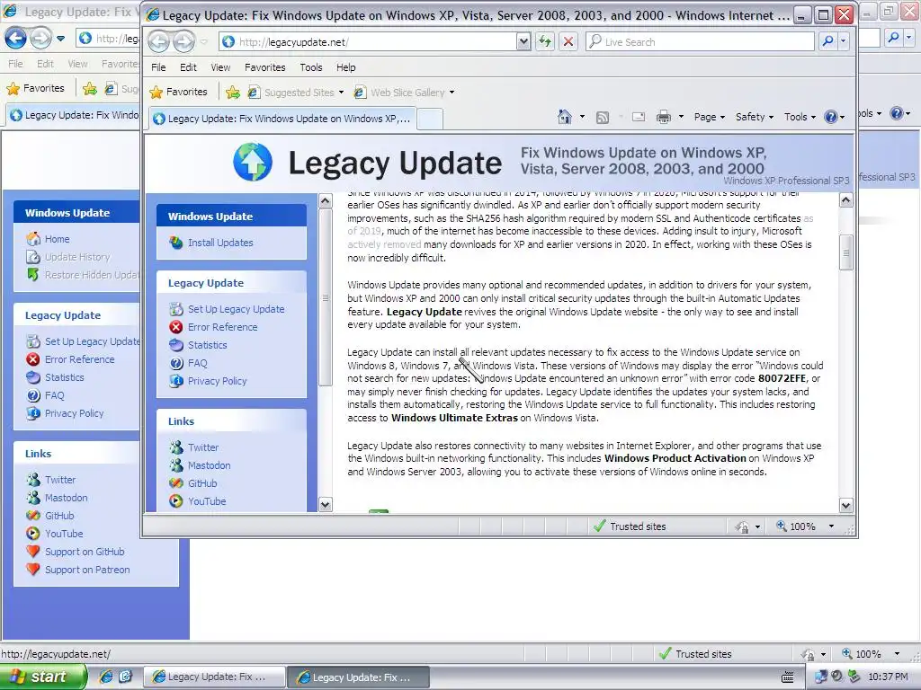Click the Live Search input box

click(701, 41)
